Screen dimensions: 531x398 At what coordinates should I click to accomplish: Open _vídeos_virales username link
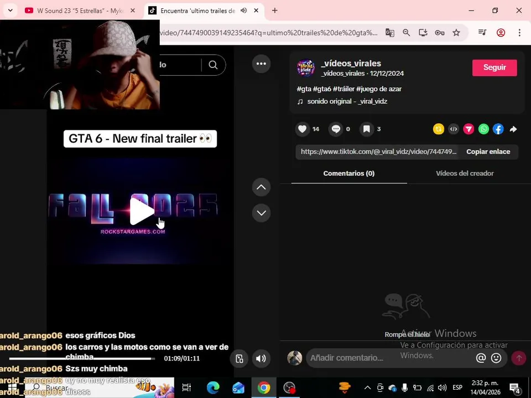pos(351,63)
